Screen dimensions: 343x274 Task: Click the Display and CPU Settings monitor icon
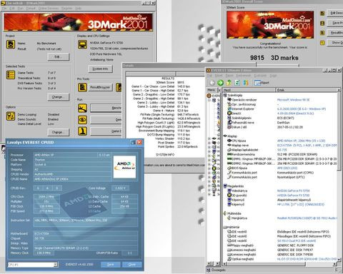click(x=83, y=44)
